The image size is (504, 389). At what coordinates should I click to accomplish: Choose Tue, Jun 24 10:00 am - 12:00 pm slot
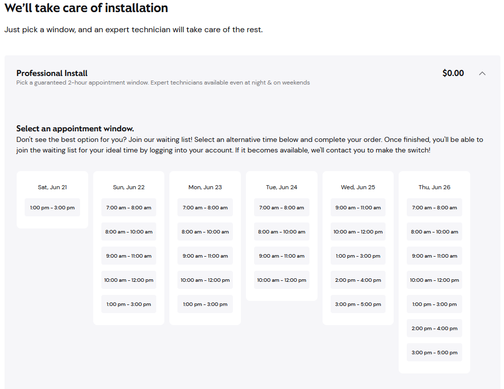[282, 280]
